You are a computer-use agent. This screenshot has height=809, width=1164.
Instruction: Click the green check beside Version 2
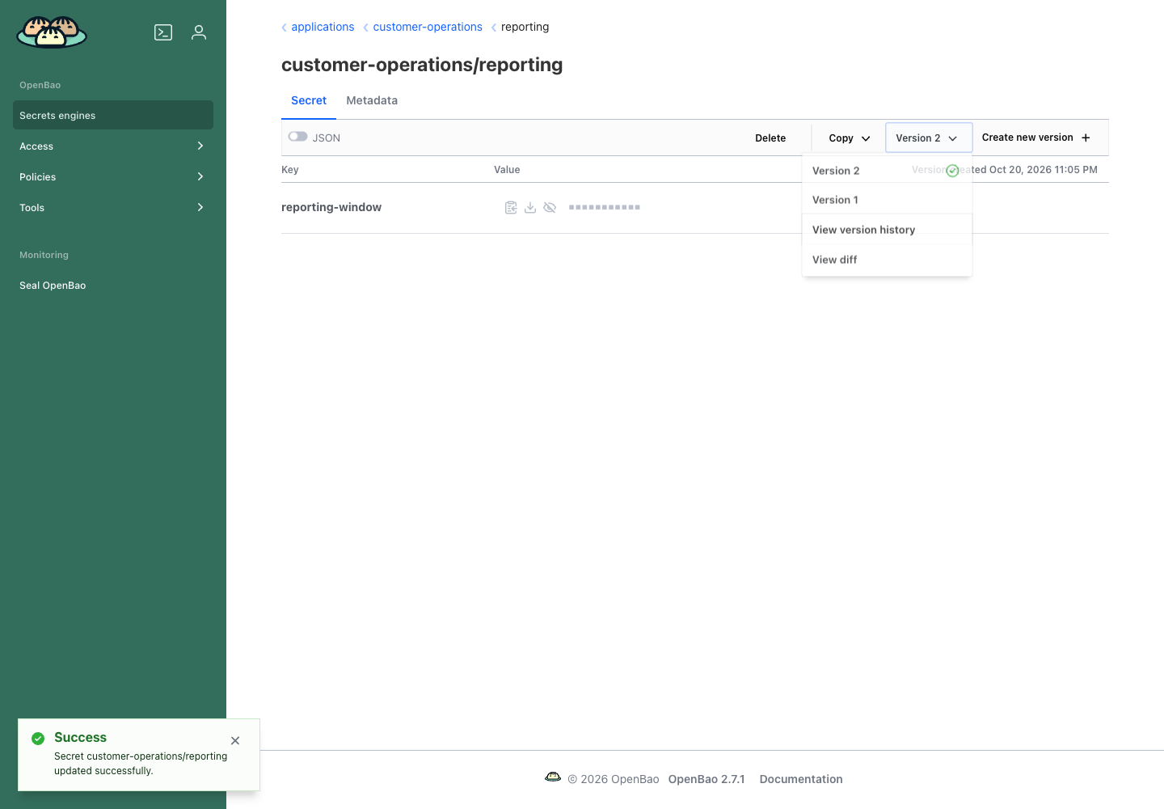[x=952, y=171]
